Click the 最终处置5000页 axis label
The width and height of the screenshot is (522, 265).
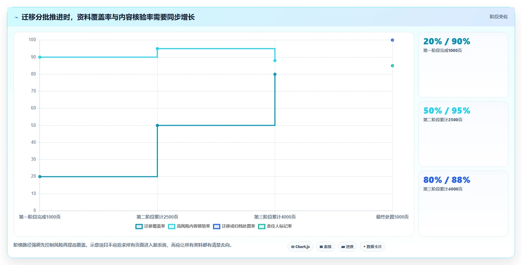392,217
